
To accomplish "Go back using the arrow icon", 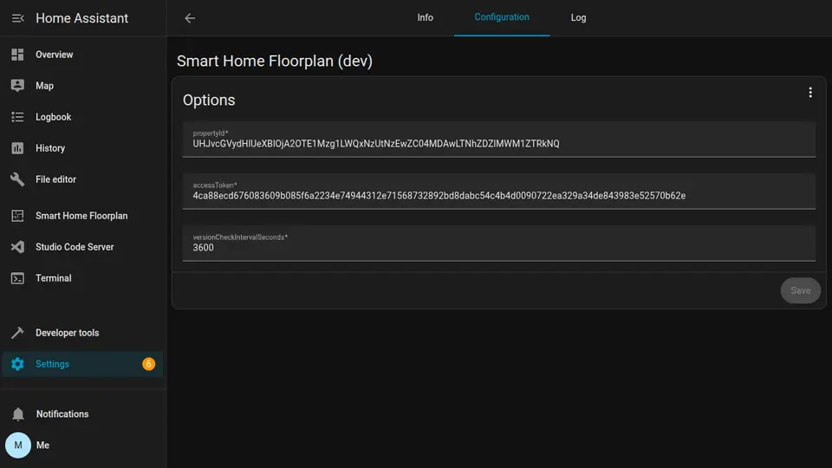I will point(190,18).
